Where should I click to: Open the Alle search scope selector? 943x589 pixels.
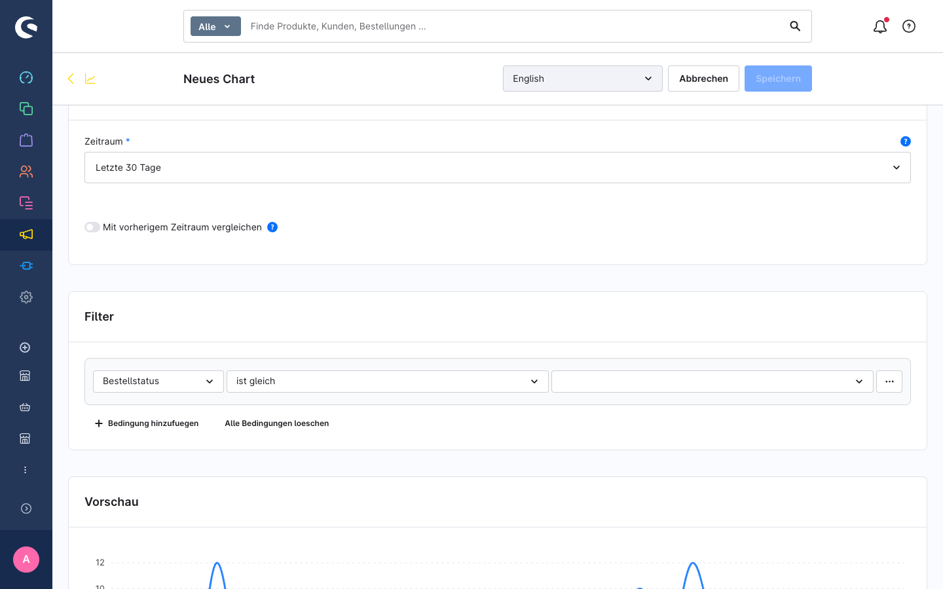tap(215, 26)
